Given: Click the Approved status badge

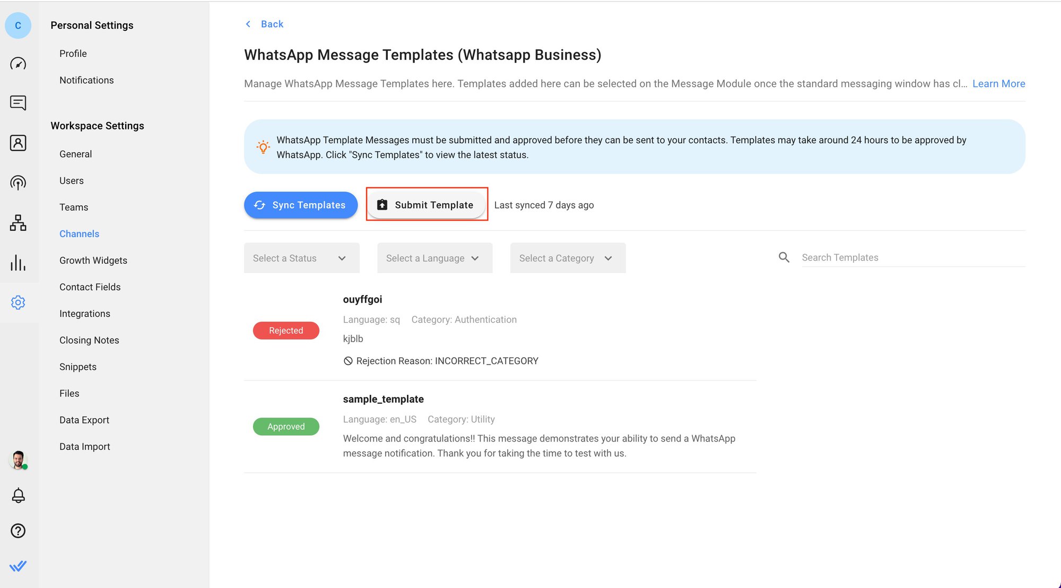Looking at the screenshot, I should (x=286, y=426).
